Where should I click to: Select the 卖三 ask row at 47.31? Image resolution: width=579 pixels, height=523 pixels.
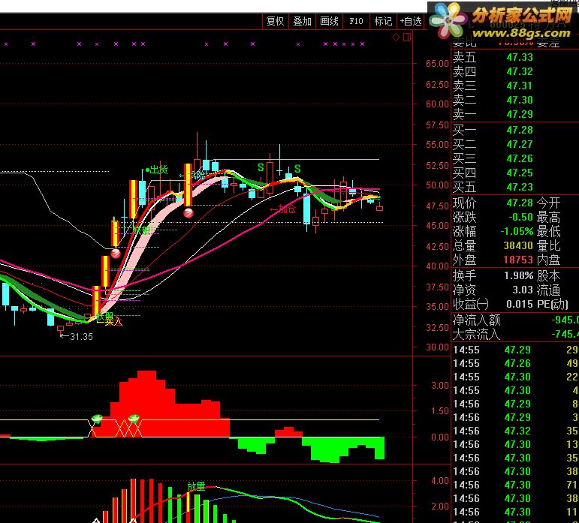515,86
